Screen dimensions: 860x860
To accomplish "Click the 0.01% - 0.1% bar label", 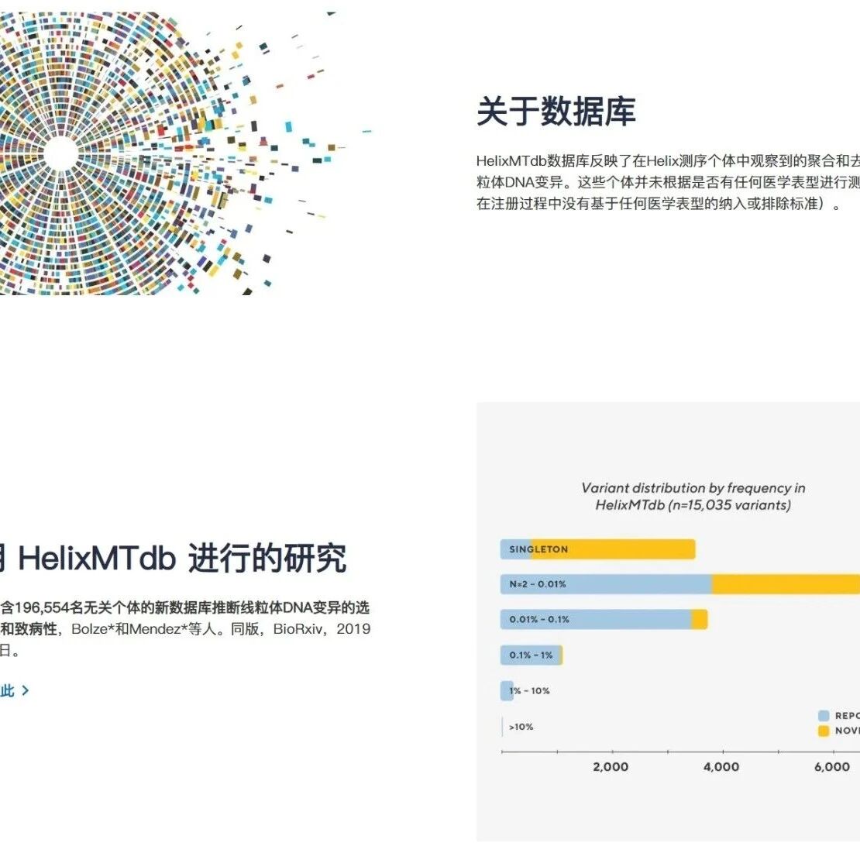I will 539,620.
